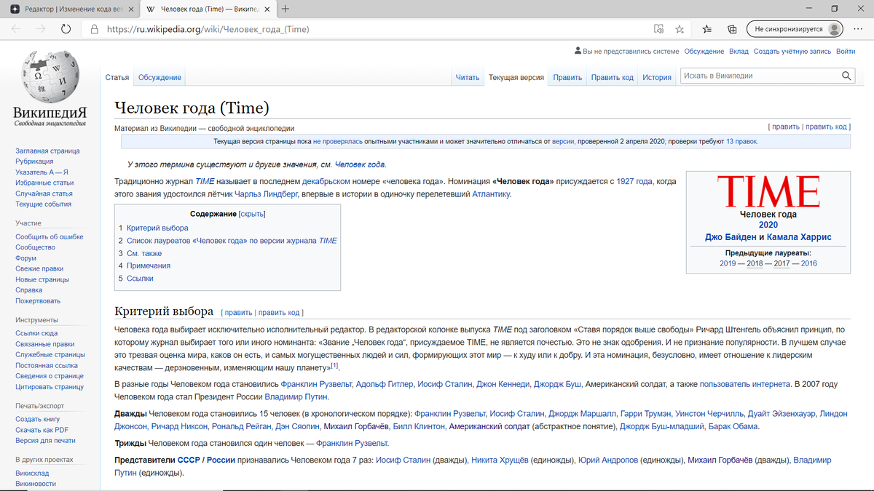874x491 pixels.
Task: Click footnote reference [1]
Action: [x=334, y=365]
